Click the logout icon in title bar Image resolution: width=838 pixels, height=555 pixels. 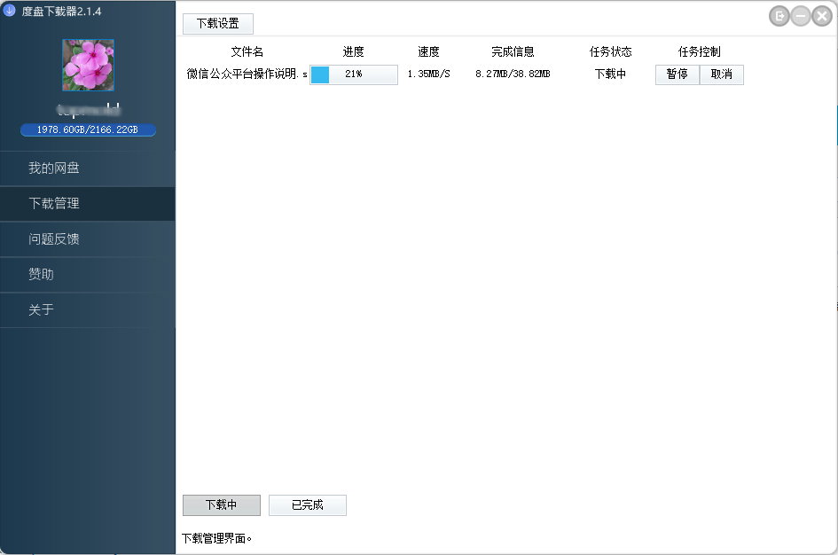coord(779,16)
